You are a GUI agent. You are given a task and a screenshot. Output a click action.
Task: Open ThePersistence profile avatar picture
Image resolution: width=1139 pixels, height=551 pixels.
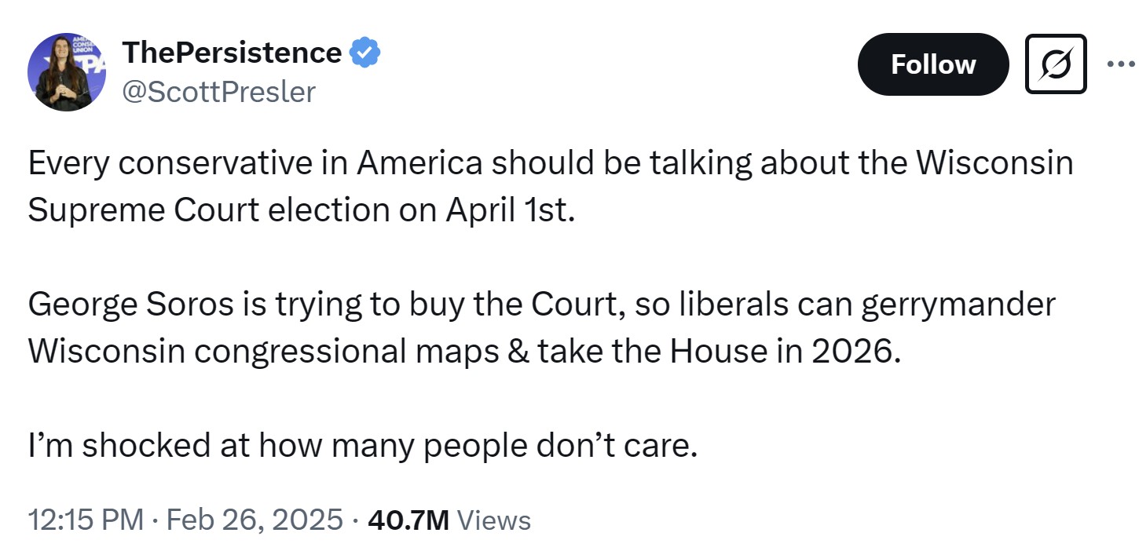(x=66, y=72)
